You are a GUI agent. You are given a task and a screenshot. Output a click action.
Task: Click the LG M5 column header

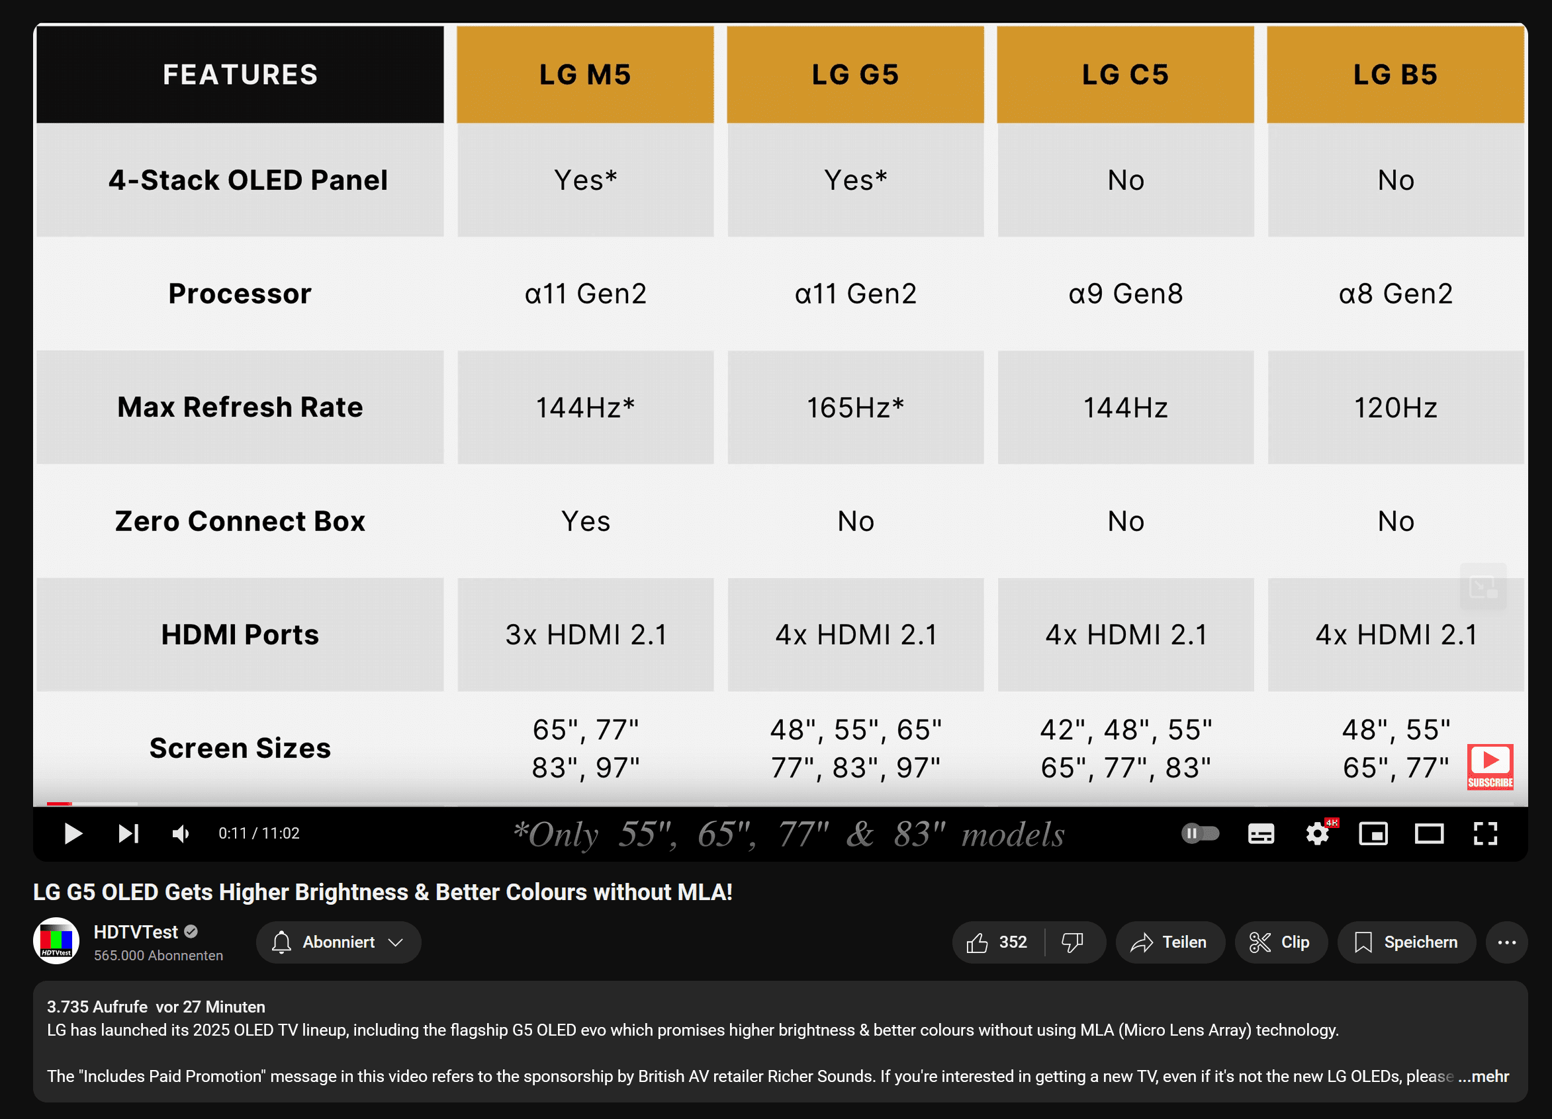click(585, 75)
